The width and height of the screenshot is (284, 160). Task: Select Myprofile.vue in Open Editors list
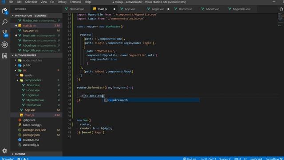(36, 50)
